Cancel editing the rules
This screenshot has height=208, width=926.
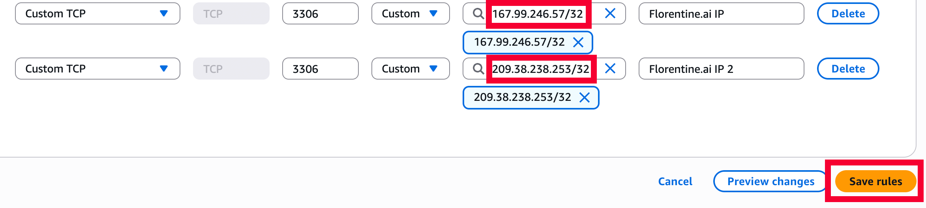(x=675, y=181)
